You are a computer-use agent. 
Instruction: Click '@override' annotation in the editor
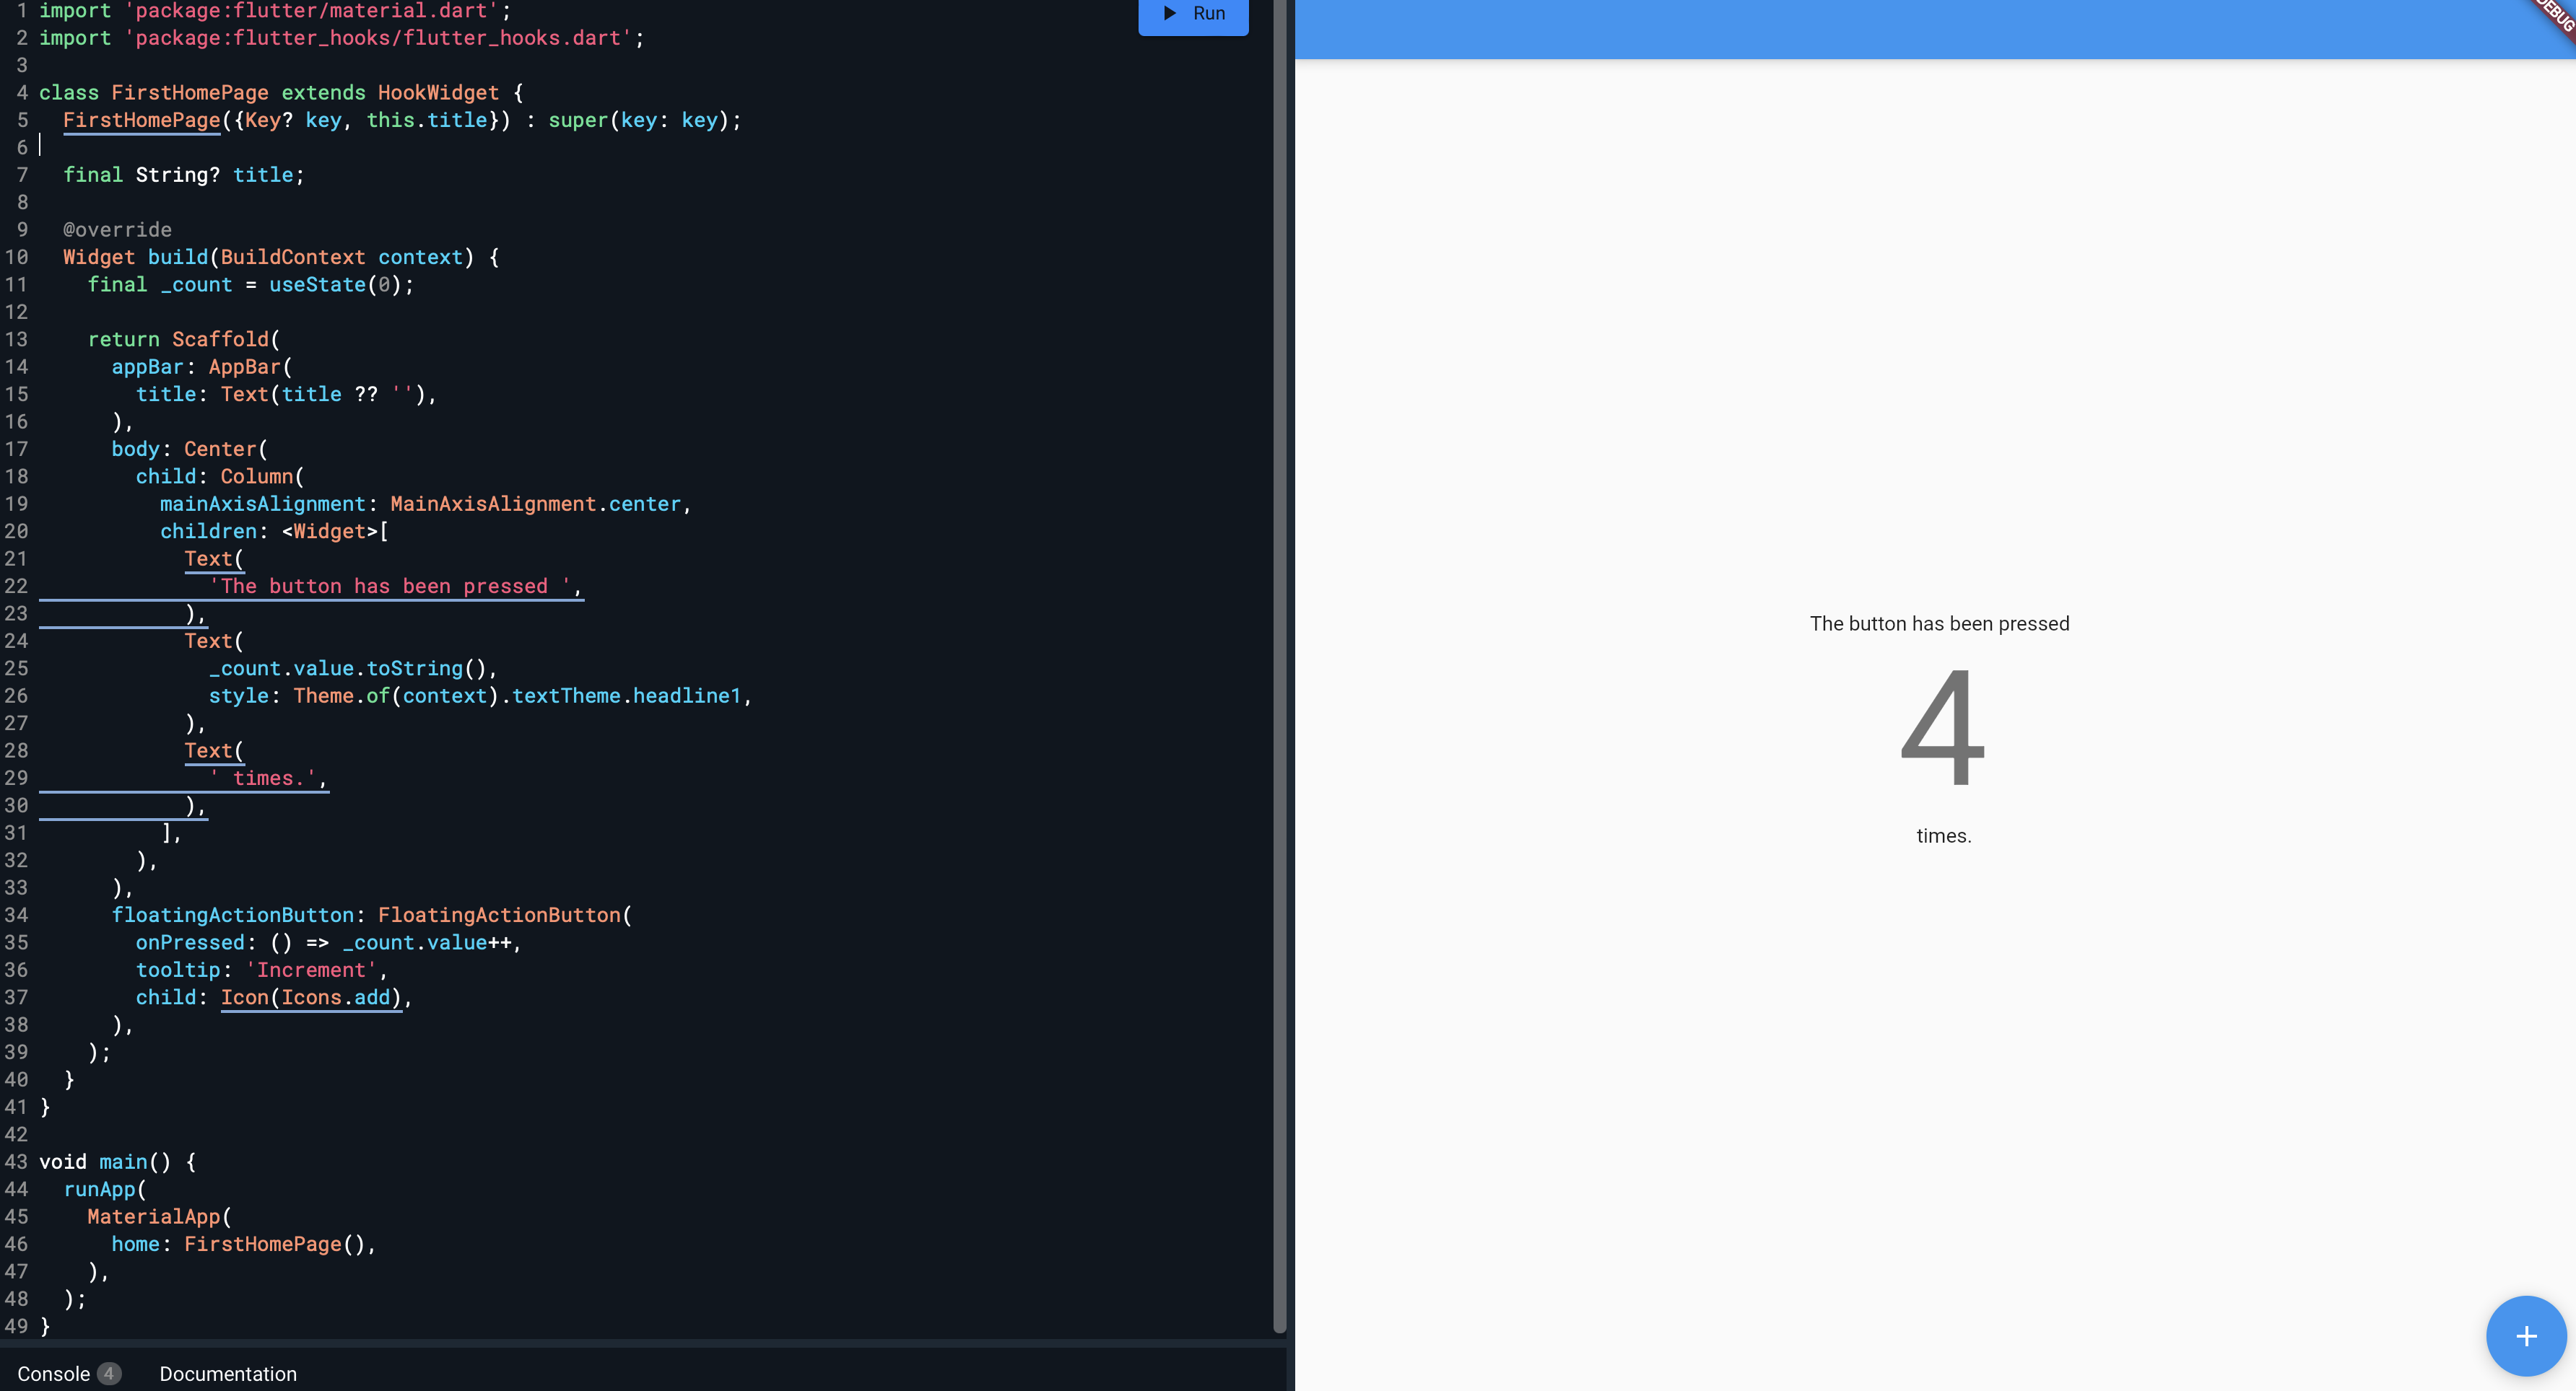click(x=117, y=230)
